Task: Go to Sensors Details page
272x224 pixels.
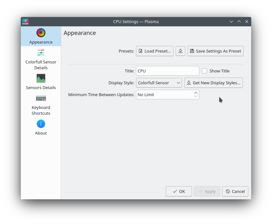Action: pyautogui.click(x=41, y=82)
